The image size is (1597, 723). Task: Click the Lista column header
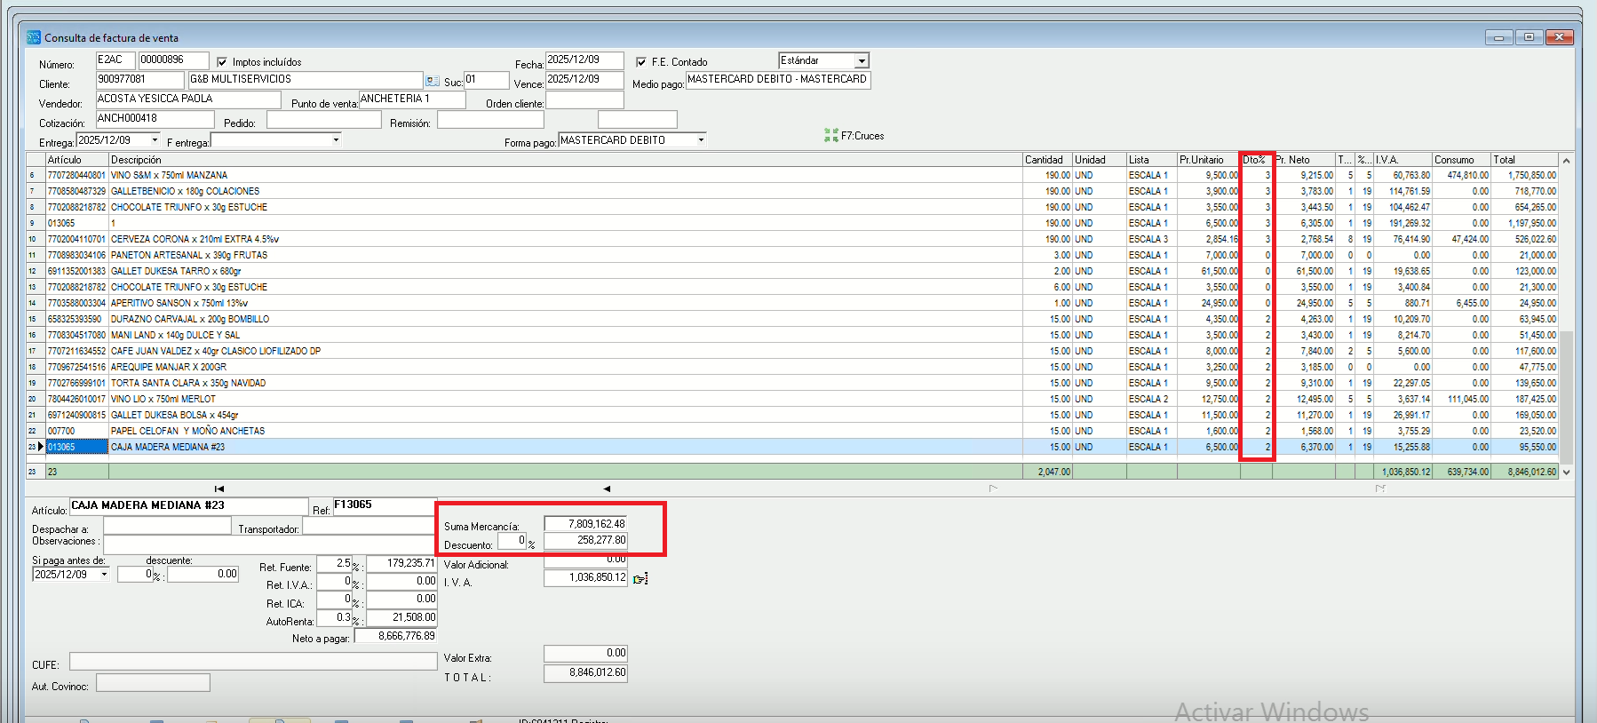1152,160
